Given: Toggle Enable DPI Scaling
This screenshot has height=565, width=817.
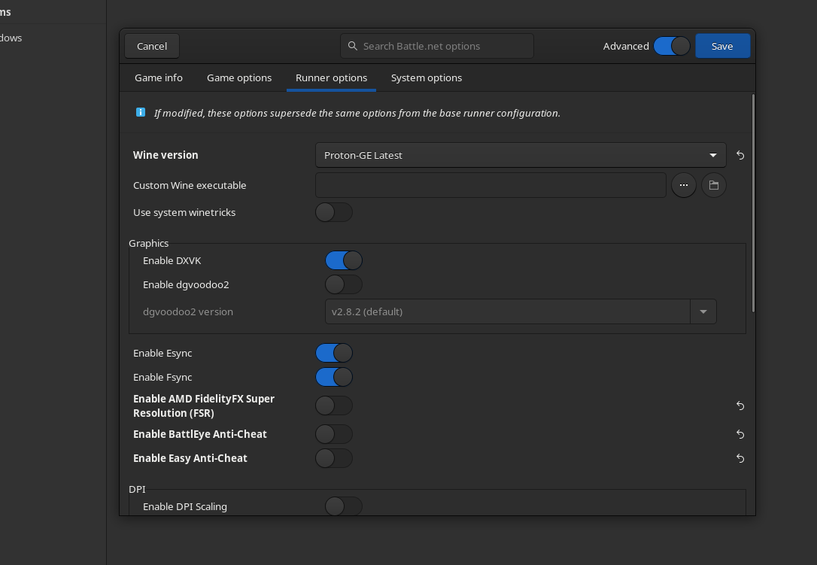Looking at the screenshot, I should (344, 506).
